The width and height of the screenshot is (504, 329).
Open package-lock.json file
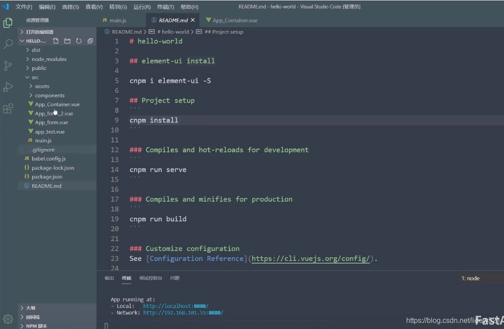(x=57, y=168)
